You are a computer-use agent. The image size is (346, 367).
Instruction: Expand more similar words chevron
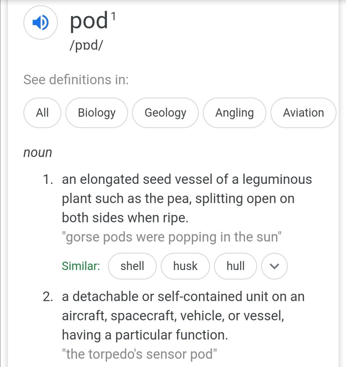275,266
